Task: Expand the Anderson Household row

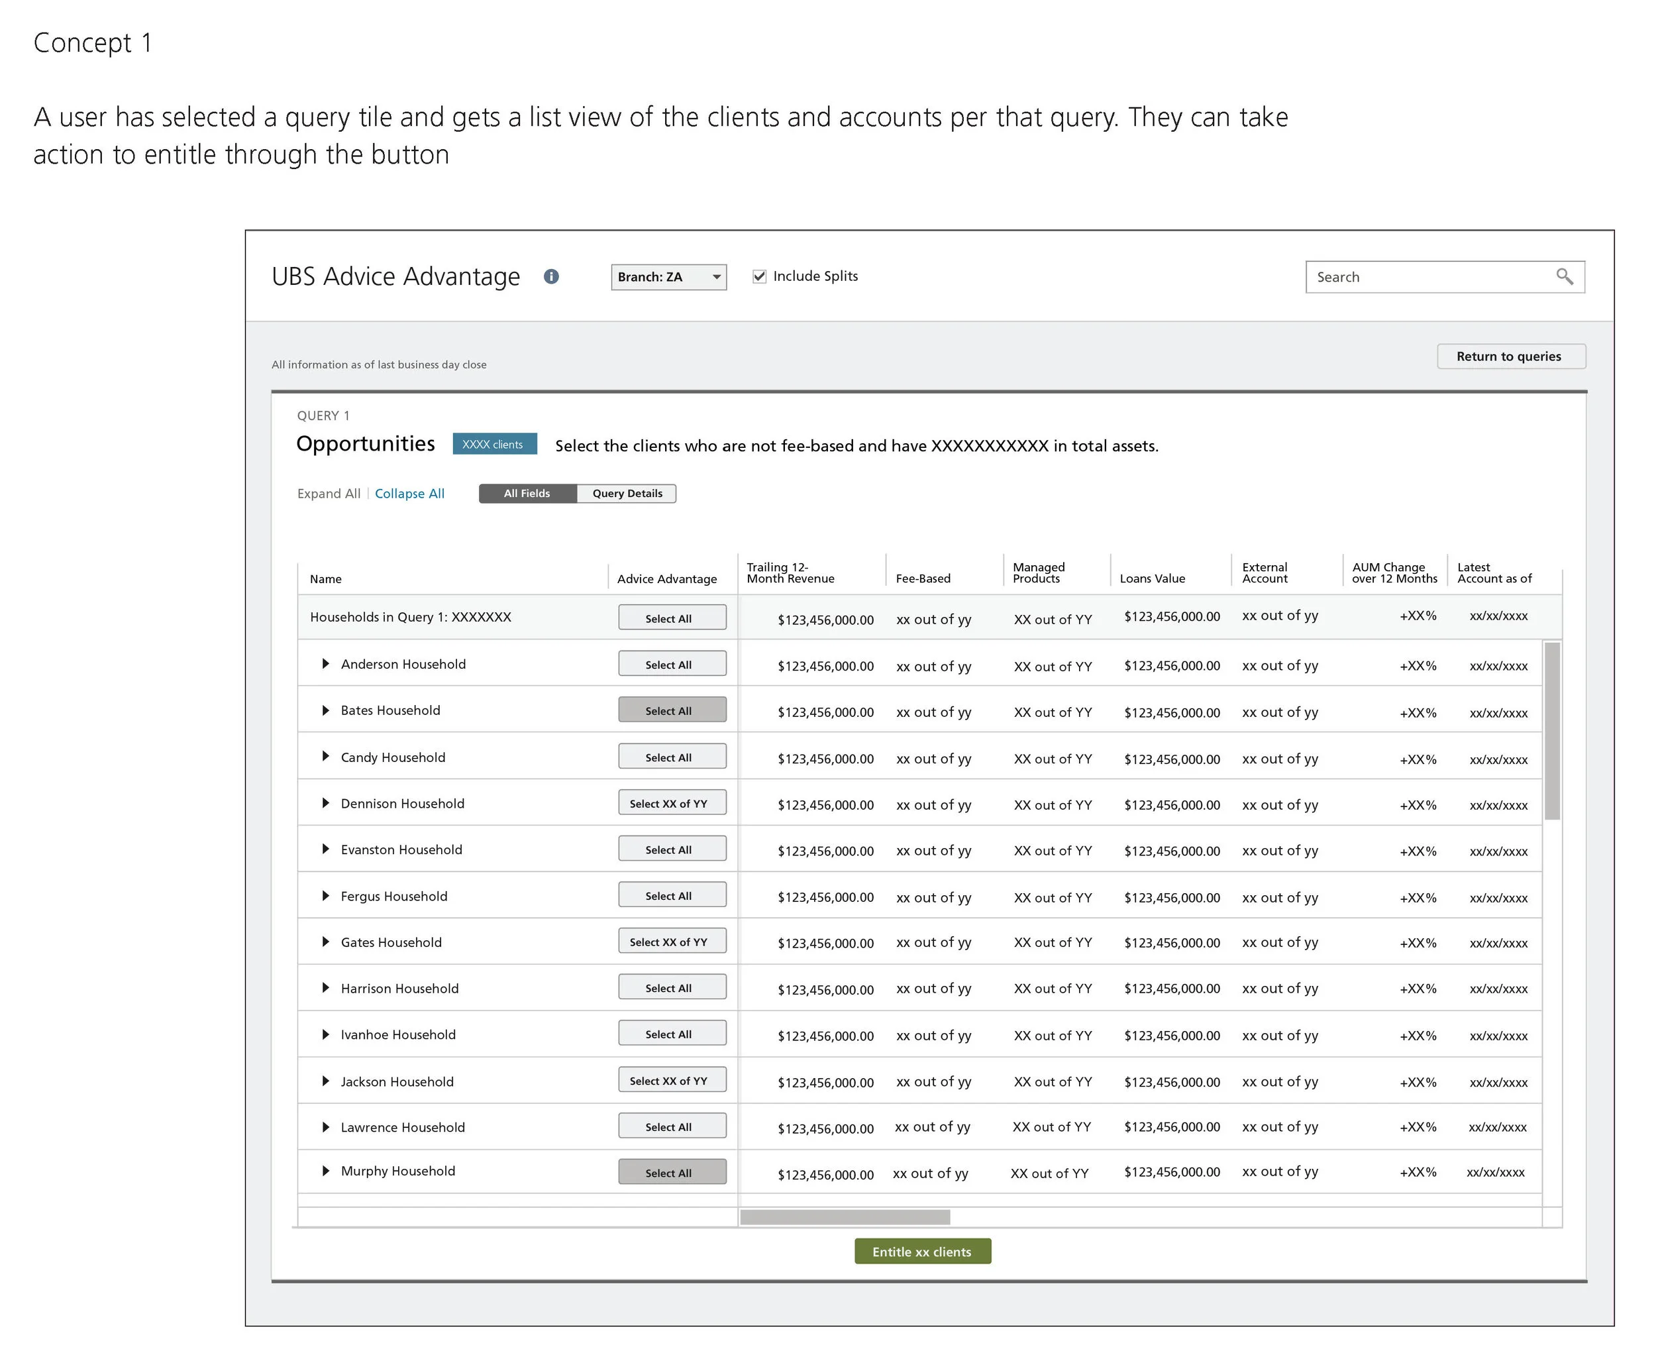Action: tap(325, 664)
